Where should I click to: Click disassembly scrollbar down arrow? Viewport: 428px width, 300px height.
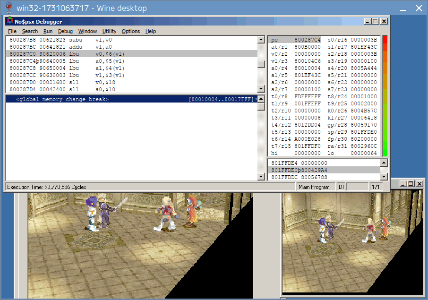261,89
